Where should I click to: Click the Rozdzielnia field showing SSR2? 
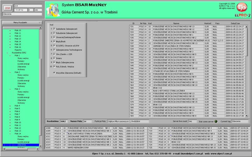click(x=64, y=121)
